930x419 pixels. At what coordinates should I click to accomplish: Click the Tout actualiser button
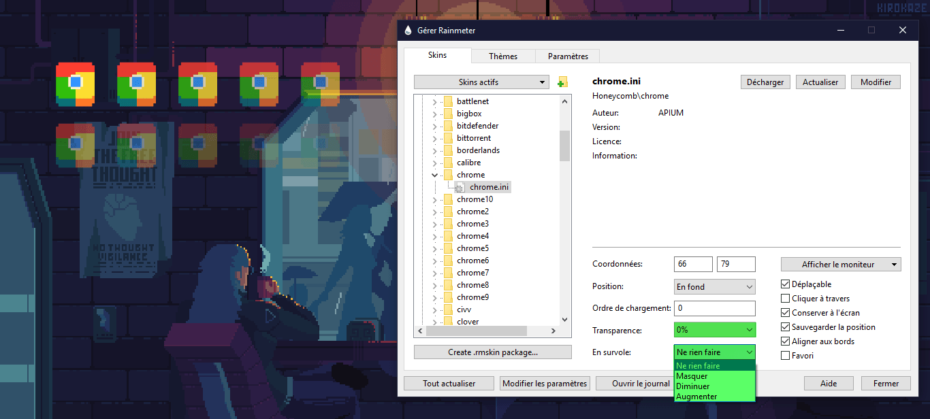point(449,384)
